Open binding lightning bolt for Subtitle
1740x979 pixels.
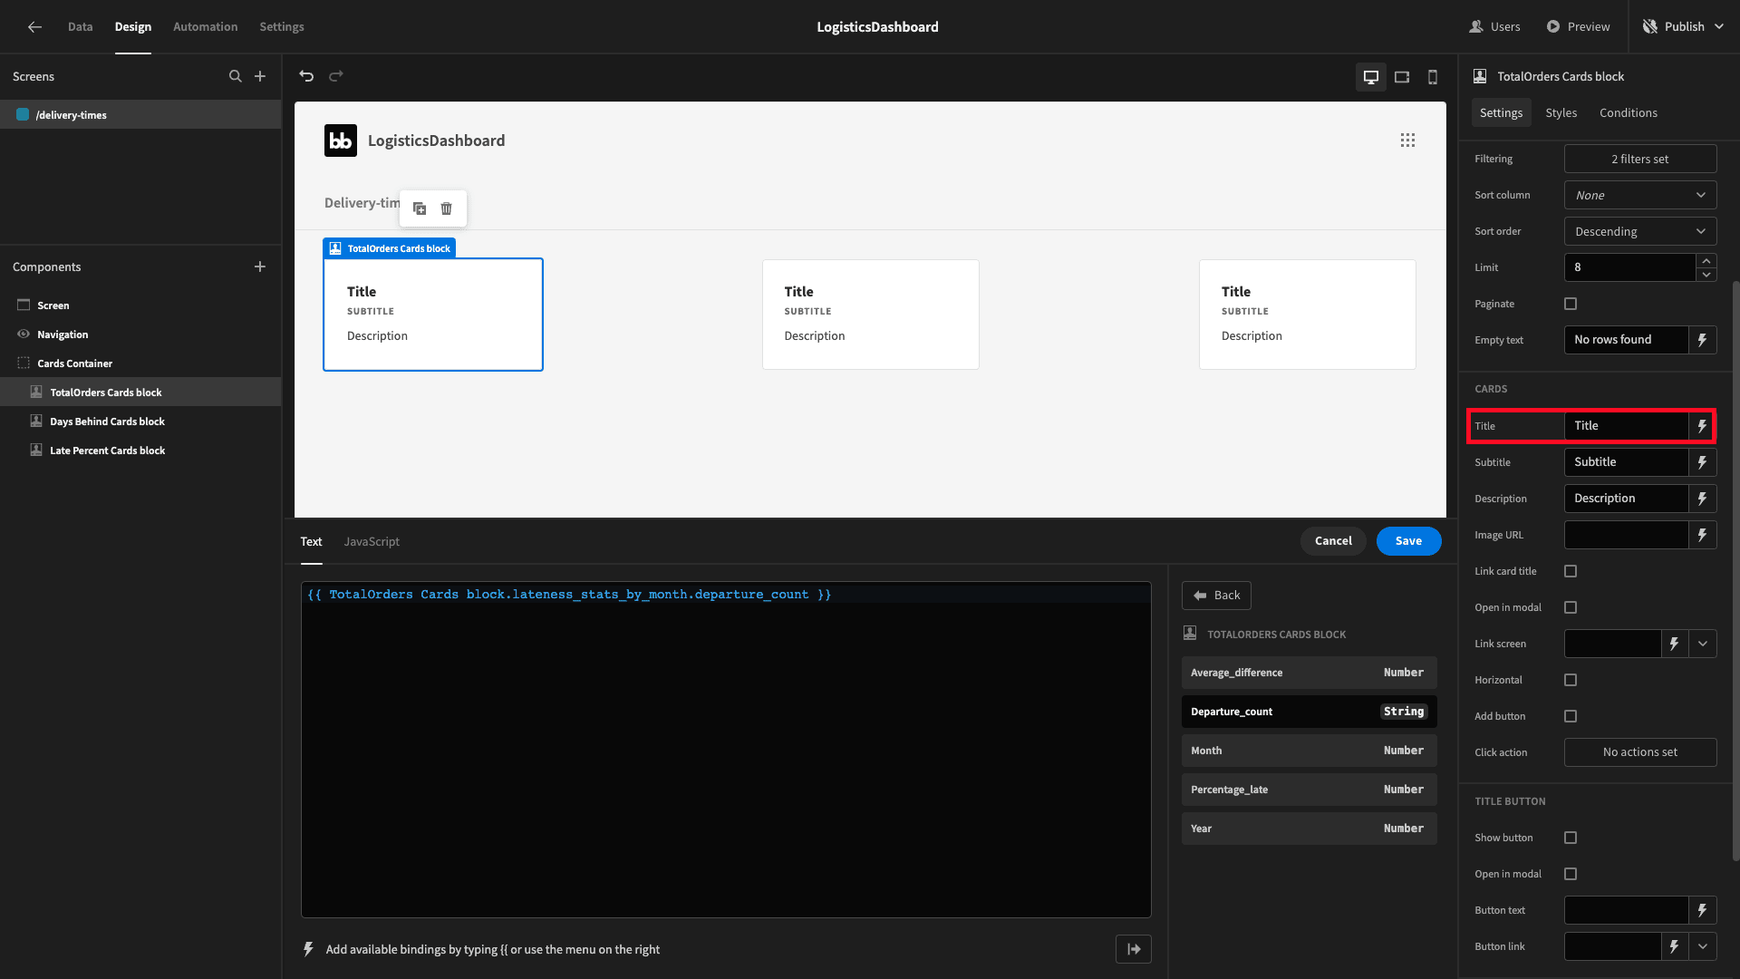pos(1702,462)
